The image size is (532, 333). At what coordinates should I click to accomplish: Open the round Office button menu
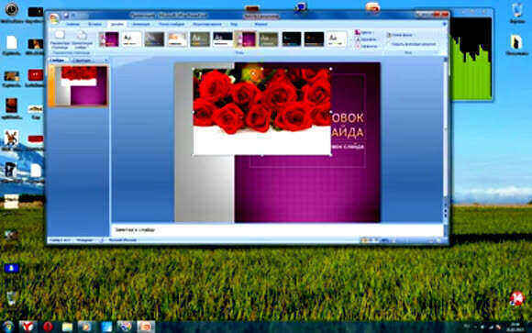click(x=53, y=18)
